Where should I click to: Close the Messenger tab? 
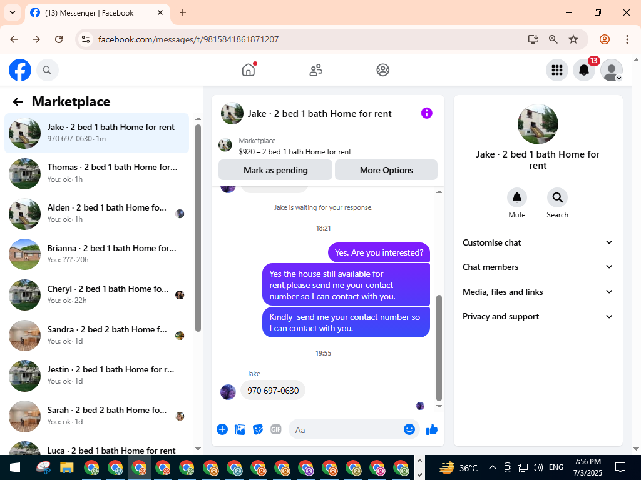160,12
